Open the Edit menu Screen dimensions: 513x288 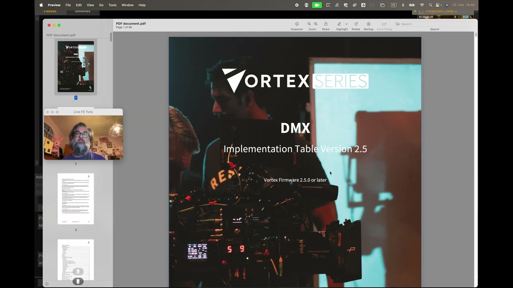click(79, 5)
